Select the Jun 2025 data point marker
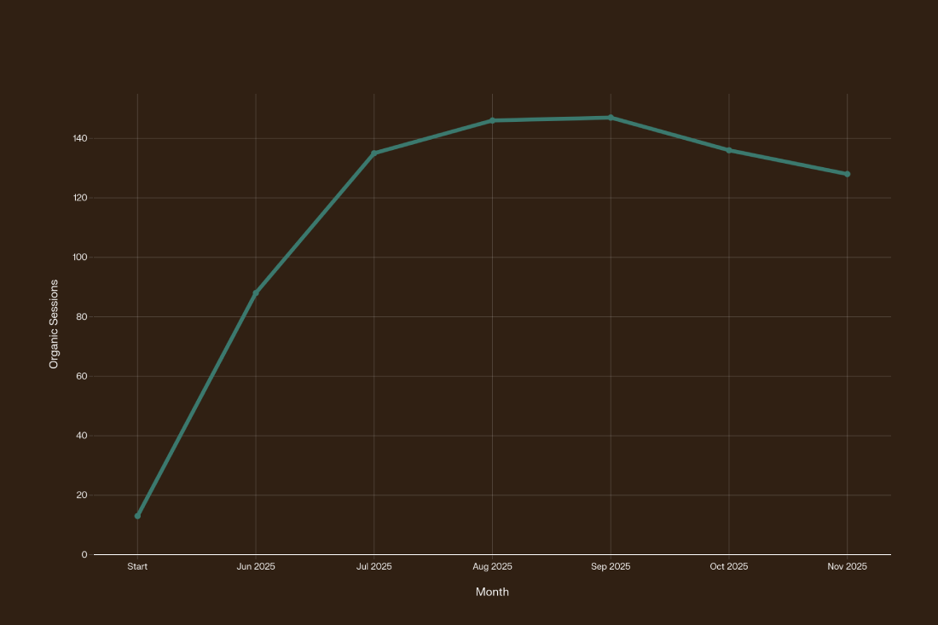The width and height of the screenshot is (938, 625). tap(256, 293)
